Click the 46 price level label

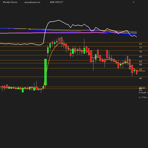click(141, 78)
